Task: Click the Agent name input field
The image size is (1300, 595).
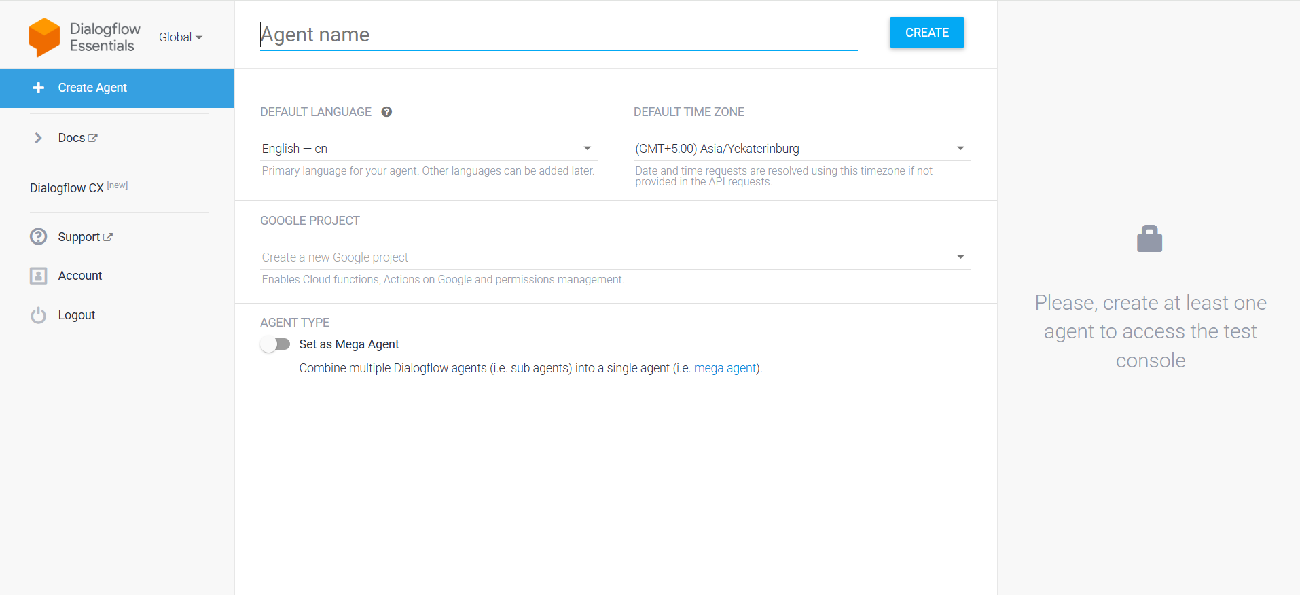Action: [557, 35]
